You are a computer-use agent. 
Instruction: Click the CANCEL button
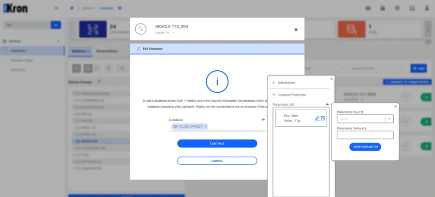[x=217, y=161]
